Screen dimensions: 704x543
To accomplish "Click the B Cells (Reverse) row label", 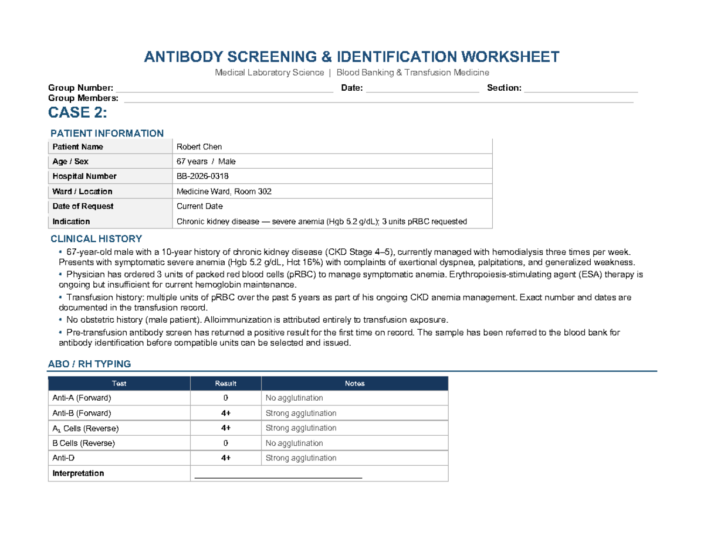I will coord(84,443).
